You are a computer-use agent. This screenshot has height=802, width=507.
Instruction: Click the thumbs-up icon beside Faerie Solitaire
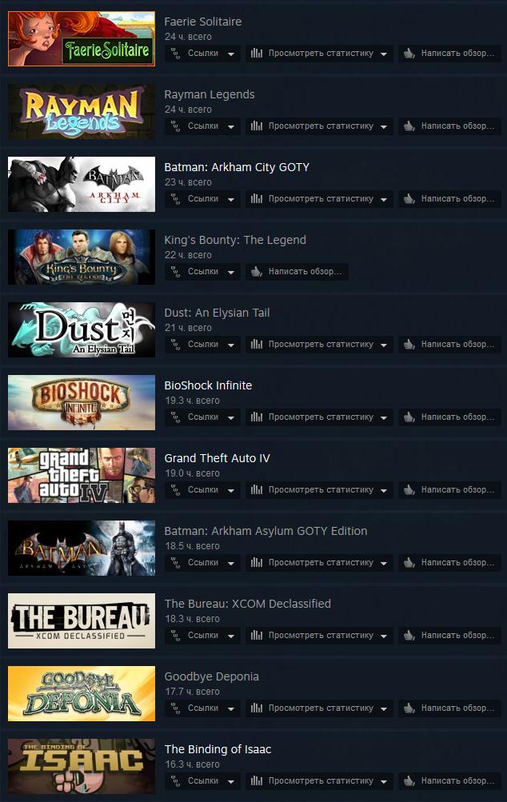[x=409, y=54]
